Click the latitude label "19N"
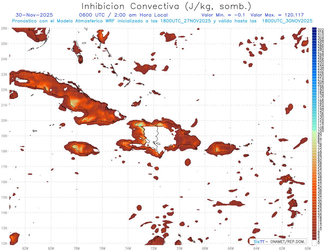Screen dimensions: 327x252 click(4, 136)
